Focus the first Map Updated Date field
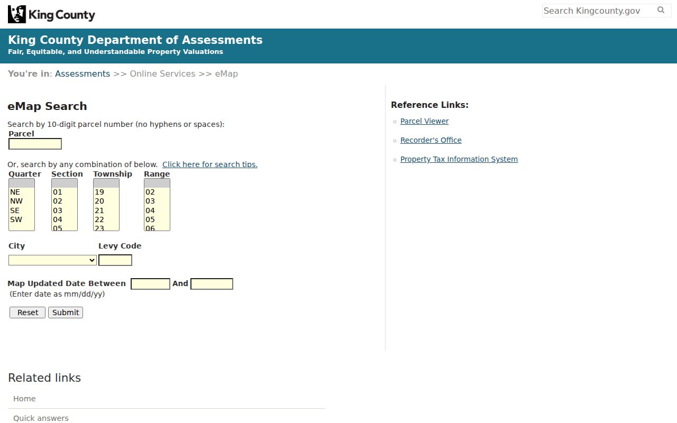677x423 pixels. click(x=150, y=284)
